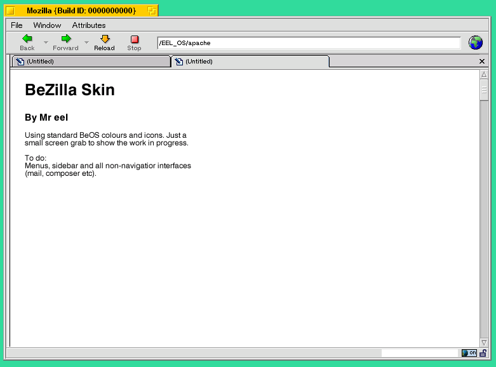Viewport: 496px width, 367px height.
Task: Click the BeOS close box in title tab
Action: pos(10,11)
